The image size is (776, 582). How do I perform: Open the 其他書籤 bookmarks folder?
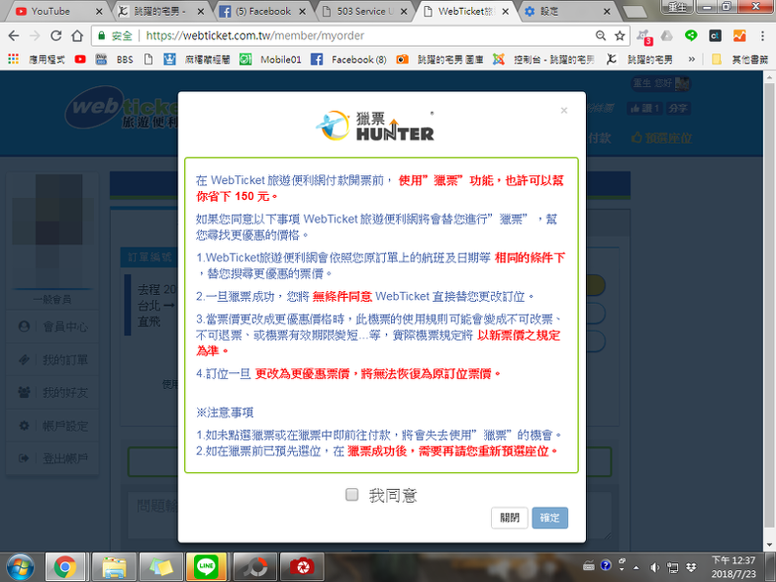point(741,60)
